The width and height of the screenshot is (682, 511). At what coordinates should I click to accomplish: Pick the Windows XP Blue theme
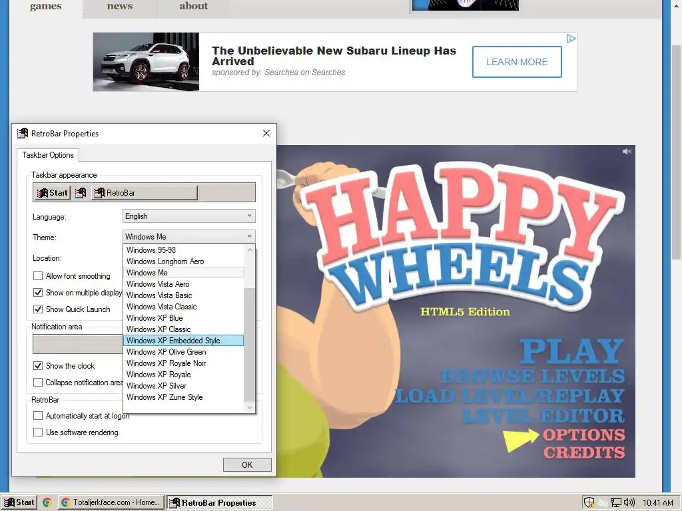184,317
